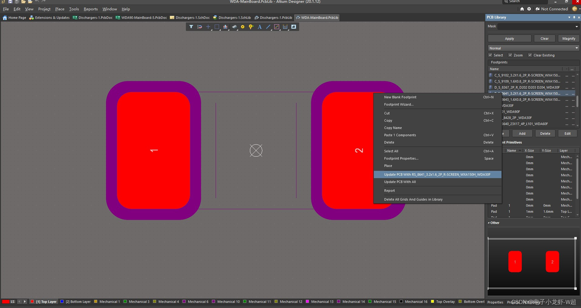581x308 pixels.
Task: Select footprint C_S_9102_3.2X1.6_2P_R-SCREEN_WXA150
Action: click(531, 75)
